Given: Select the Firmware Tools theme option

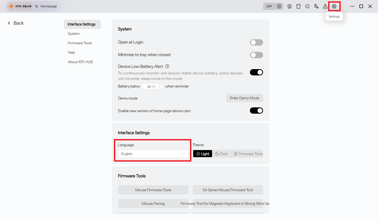Looking at the screenshot, I should [x=248, y=154].
